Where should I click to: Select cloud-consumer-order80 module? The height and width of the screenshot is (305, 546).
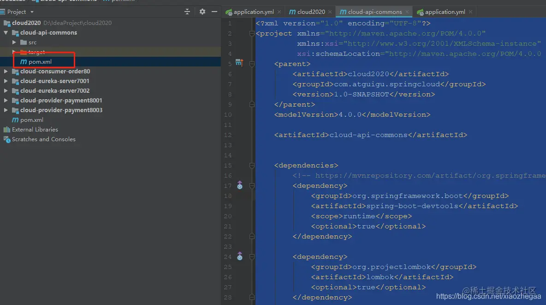tap(55, 72)
